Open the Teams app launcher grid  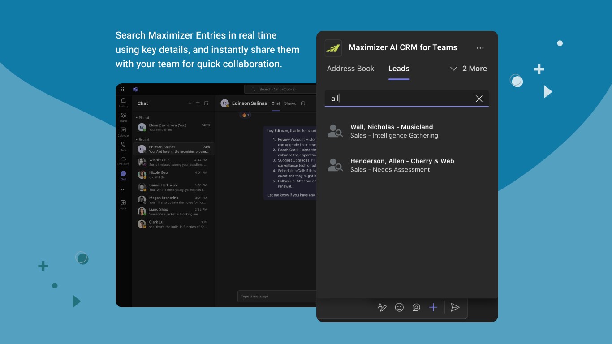(x=123, y=89)
